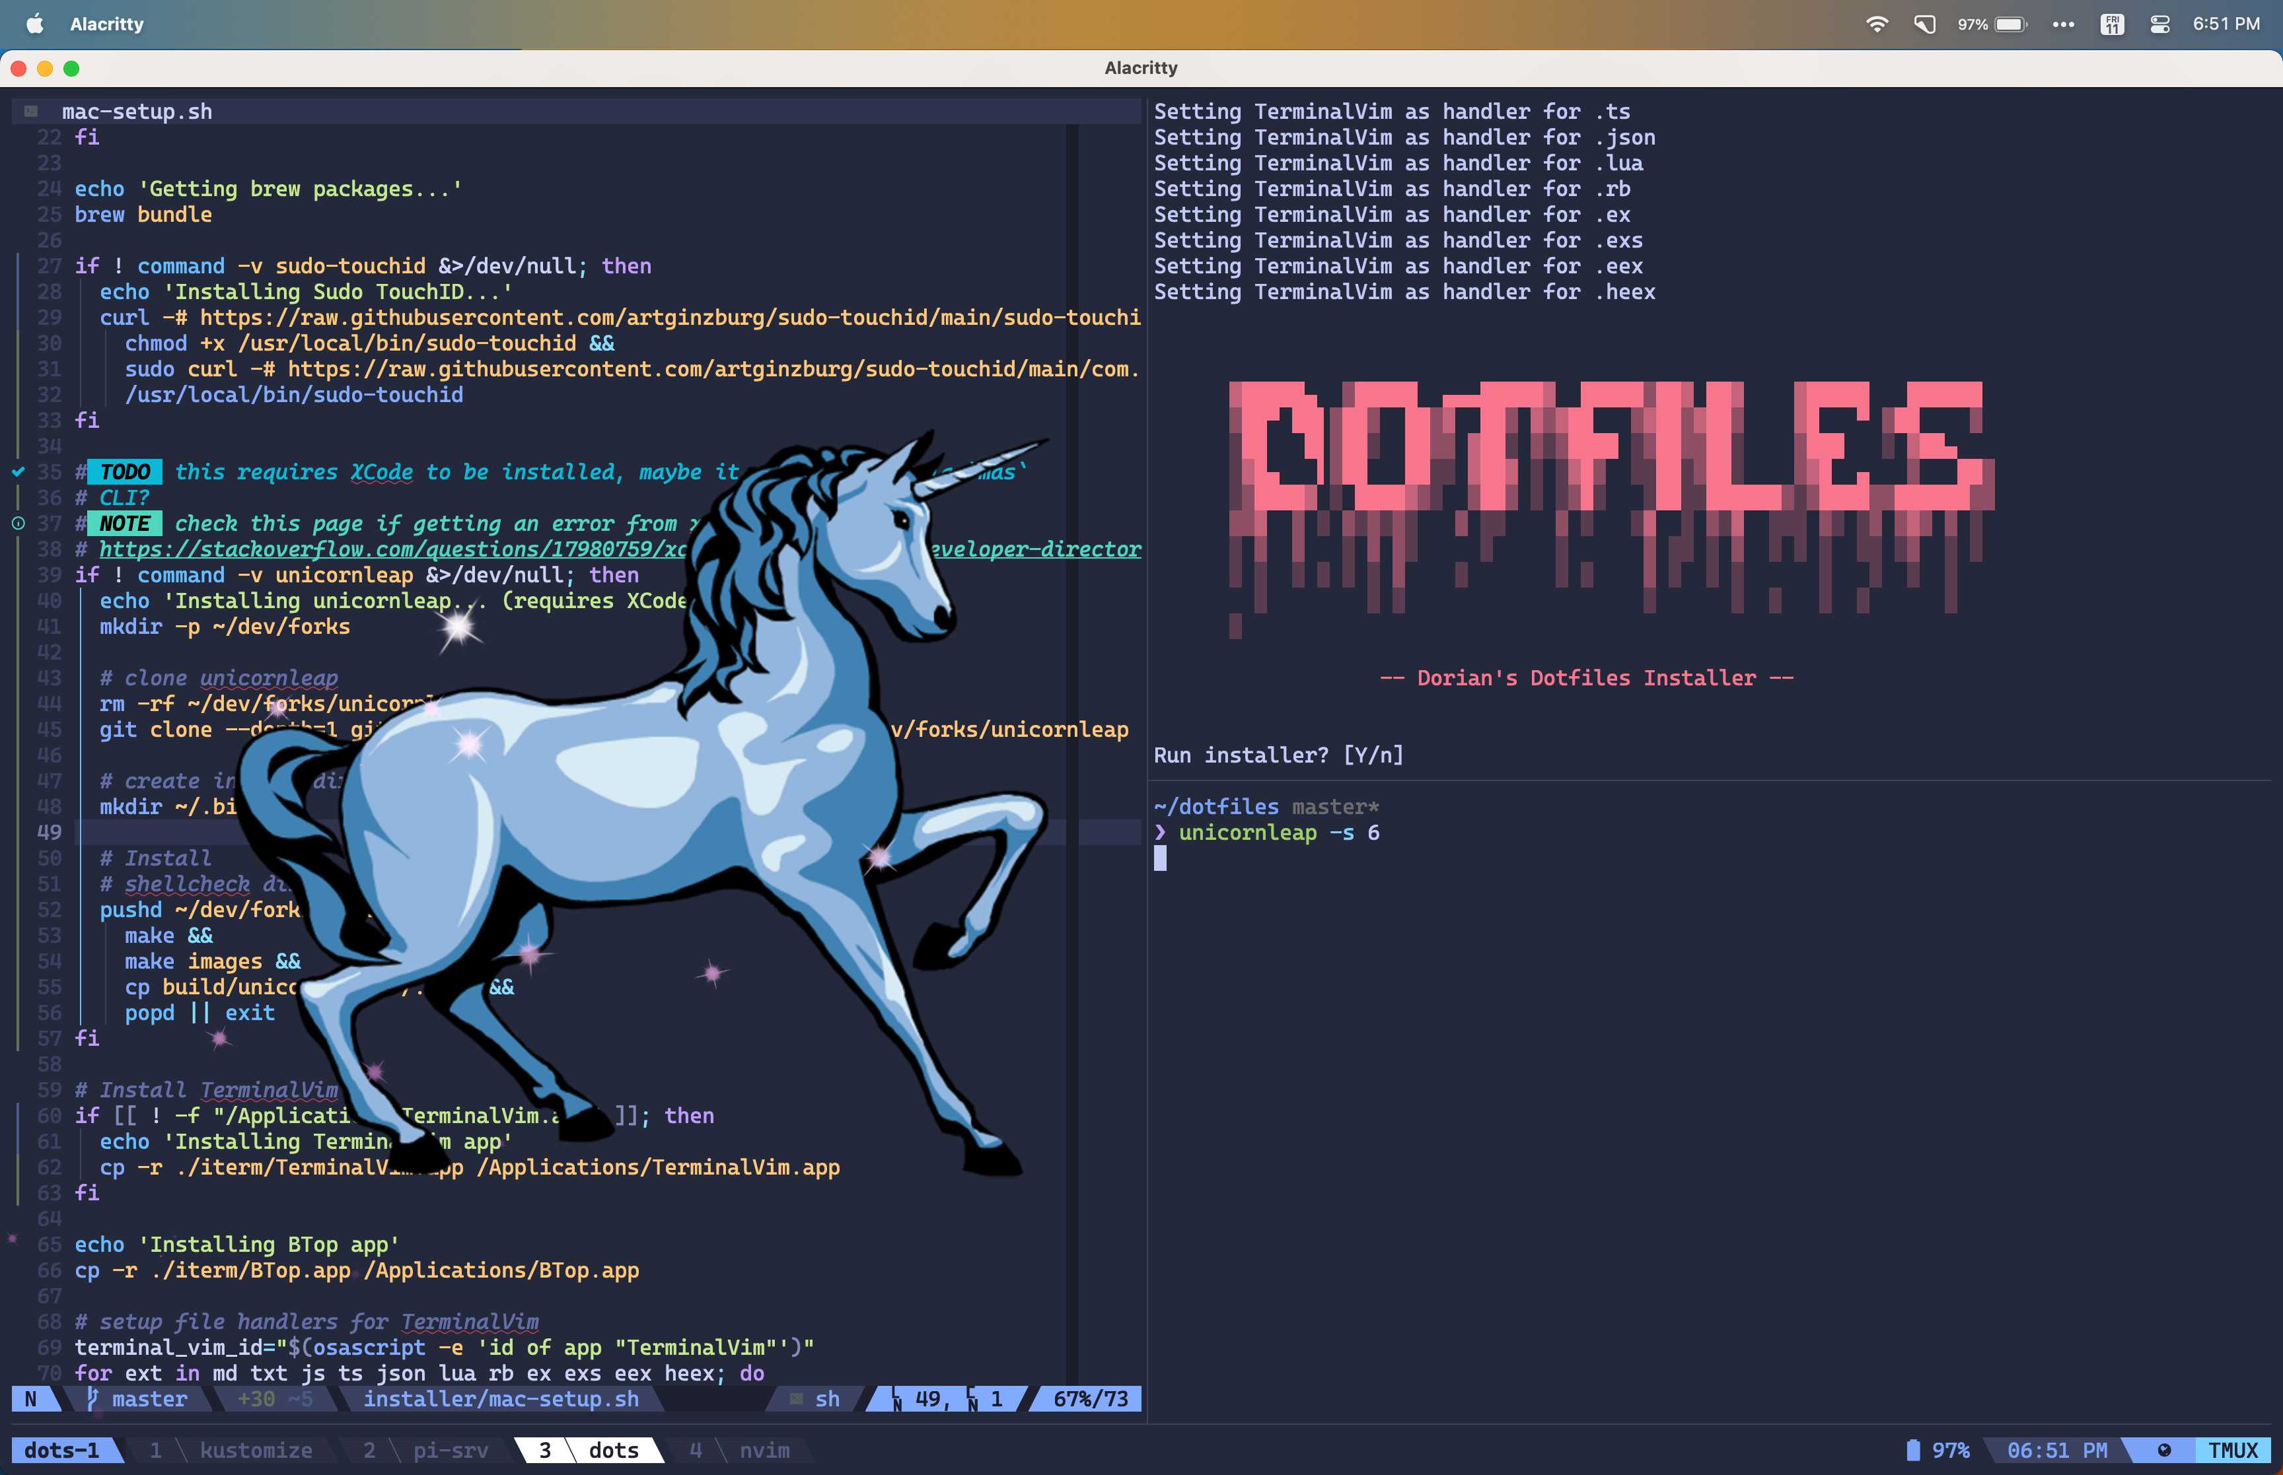Click the terminal cursor below the unicornleap command
The height and width of the screenshot is (1475, 2283).
point(1160,859)
